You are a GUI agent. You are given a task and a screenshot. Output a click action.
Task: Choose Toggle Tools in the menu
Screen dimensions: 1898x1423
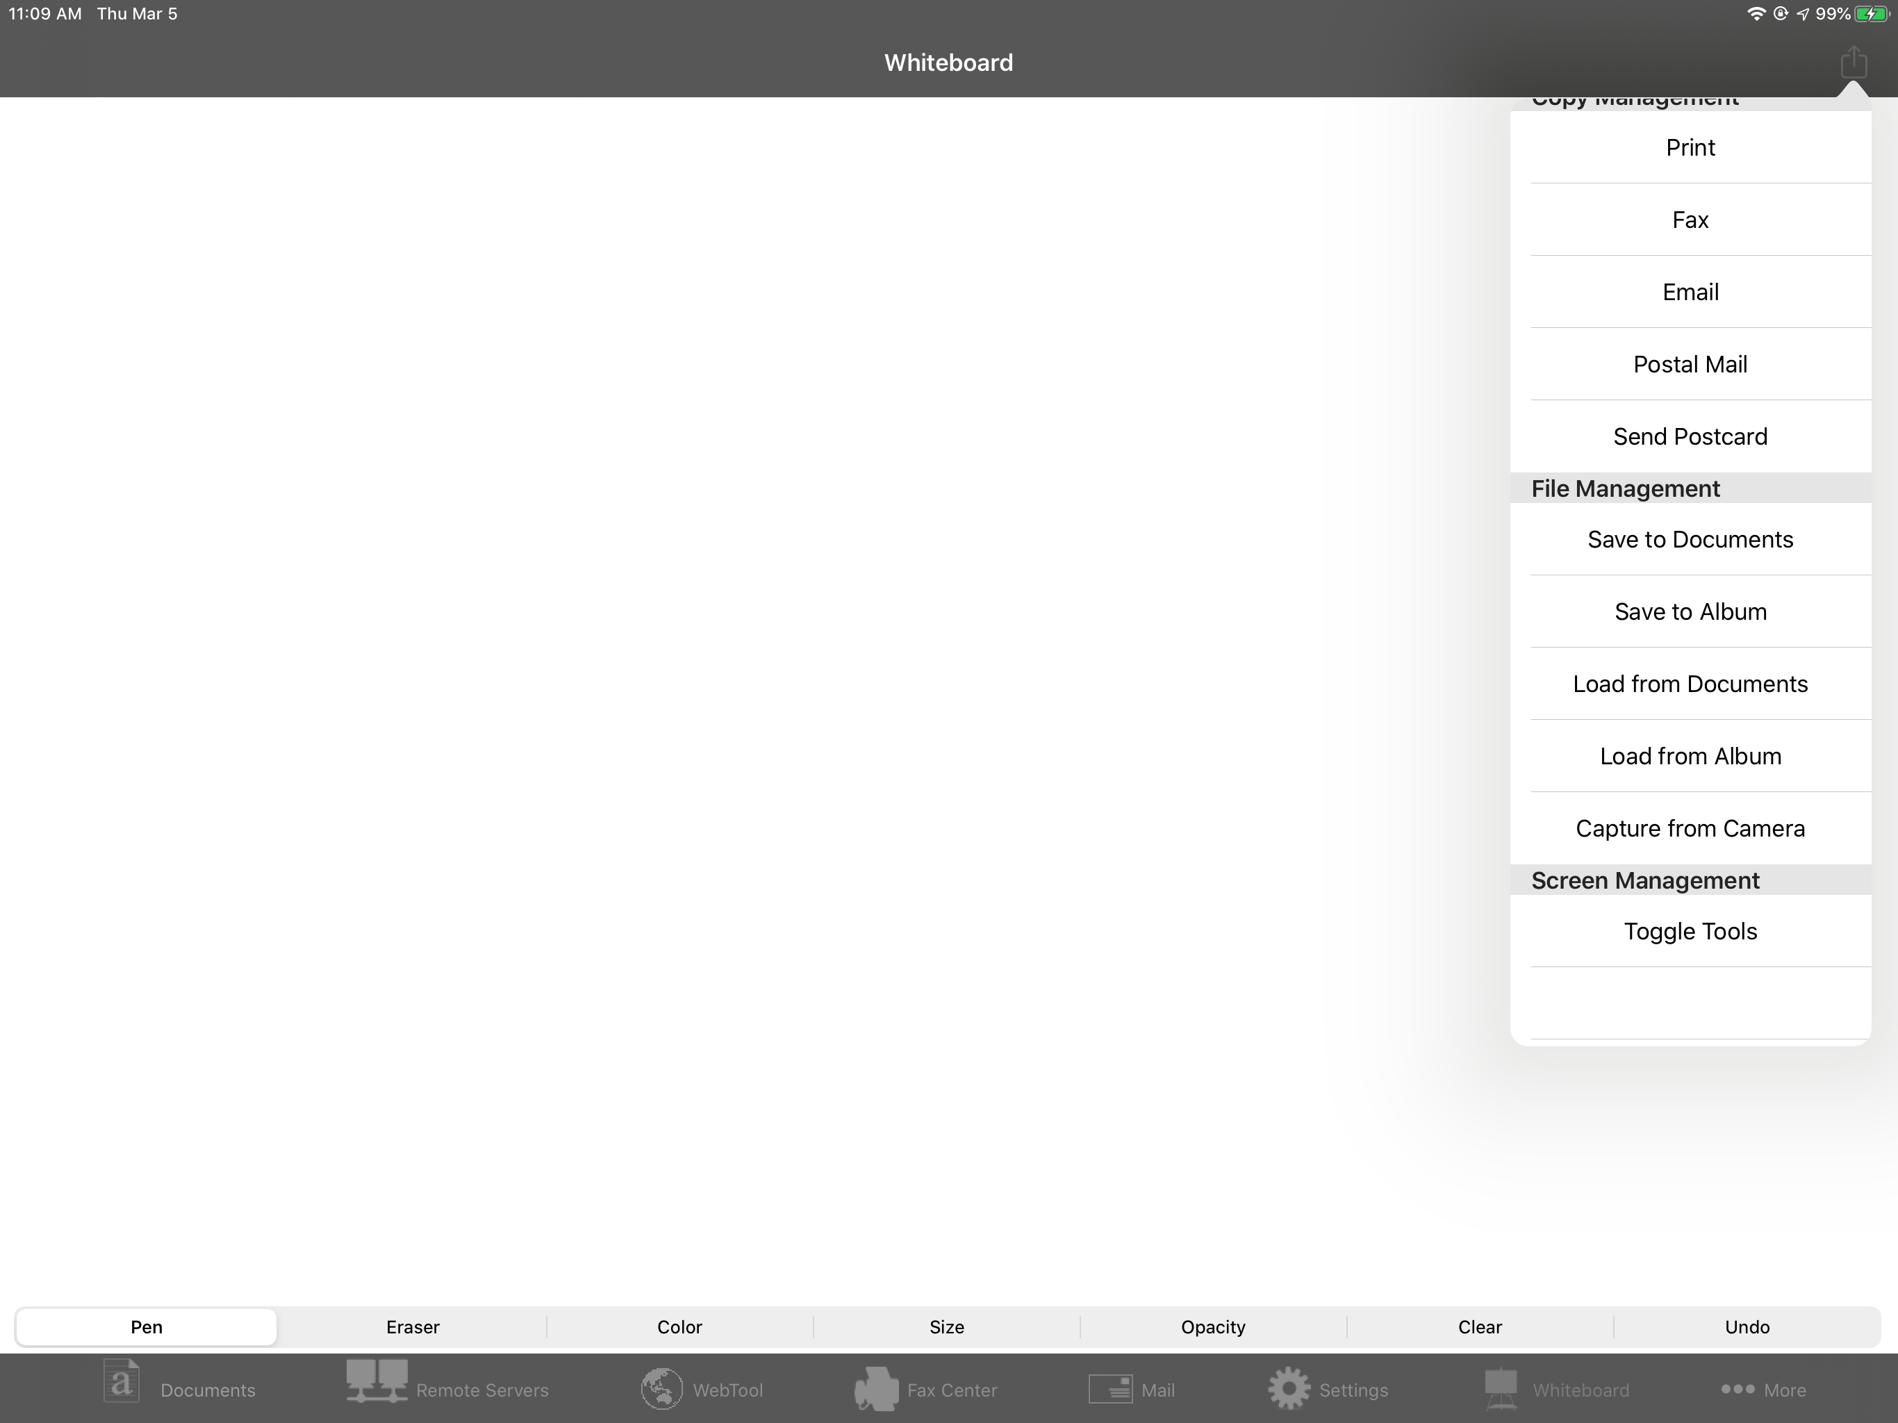pyautogui.click(x=1690, y=931)
